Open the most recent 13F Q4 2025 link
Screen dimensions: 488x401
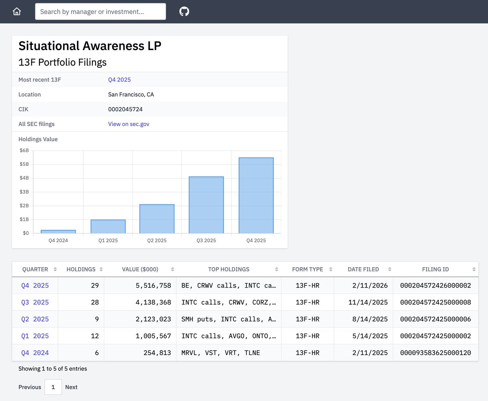pos(119,80)
